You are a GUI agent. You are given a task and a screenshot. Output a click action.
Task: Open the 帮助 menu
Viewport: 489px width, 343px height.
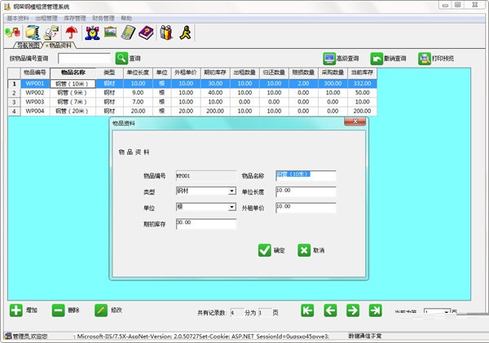tap(126, 19)
